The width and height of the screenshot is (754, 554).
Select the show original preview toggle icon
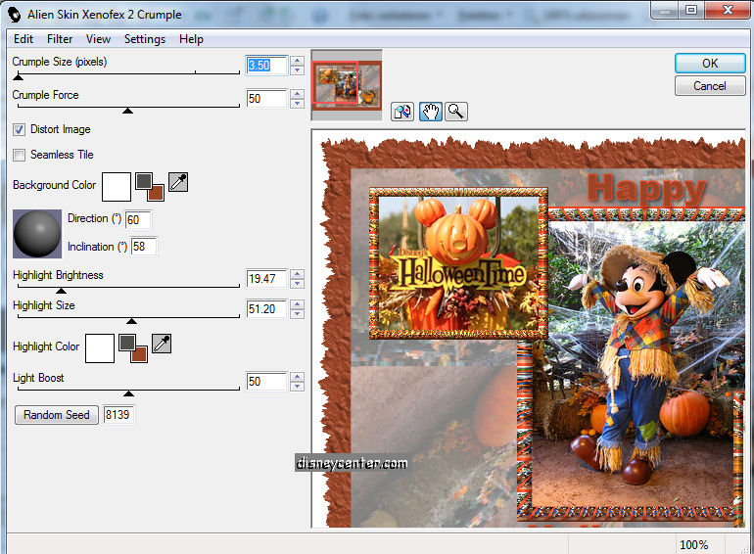point(402,112)
